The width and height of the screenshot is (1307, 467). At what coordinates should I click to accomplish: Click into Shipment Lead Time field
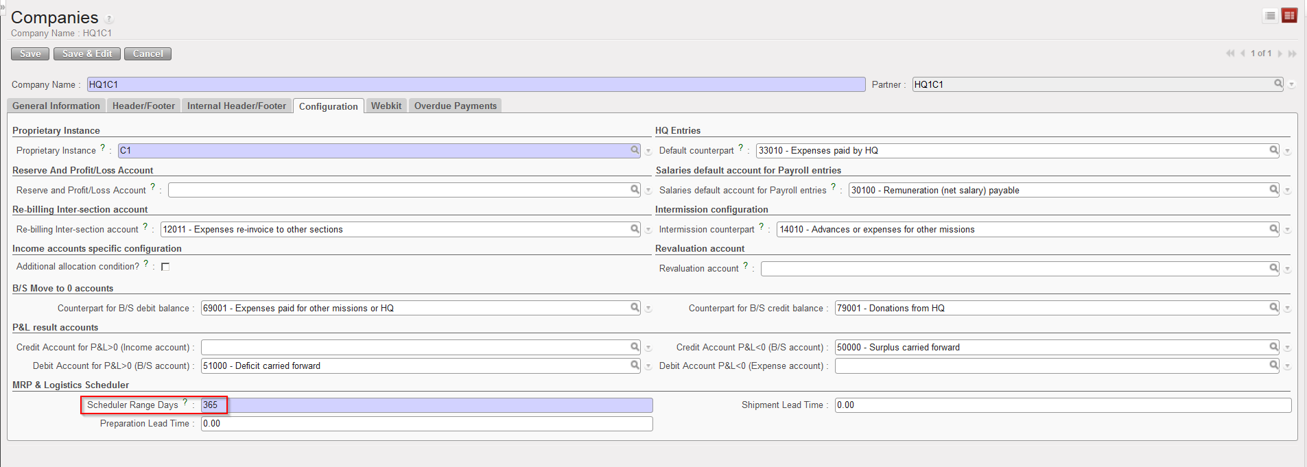pyautogui.click(x=1062, y=405)
